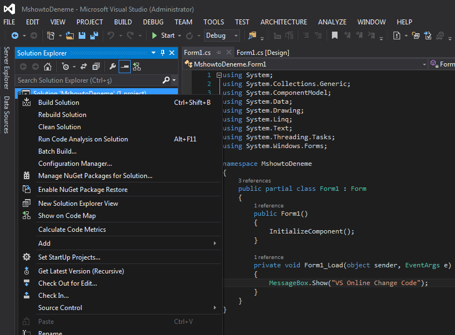The image size is (455, 335).
Task: Click into the Search Solution Explorer field
Action: (x=89, y=80)
